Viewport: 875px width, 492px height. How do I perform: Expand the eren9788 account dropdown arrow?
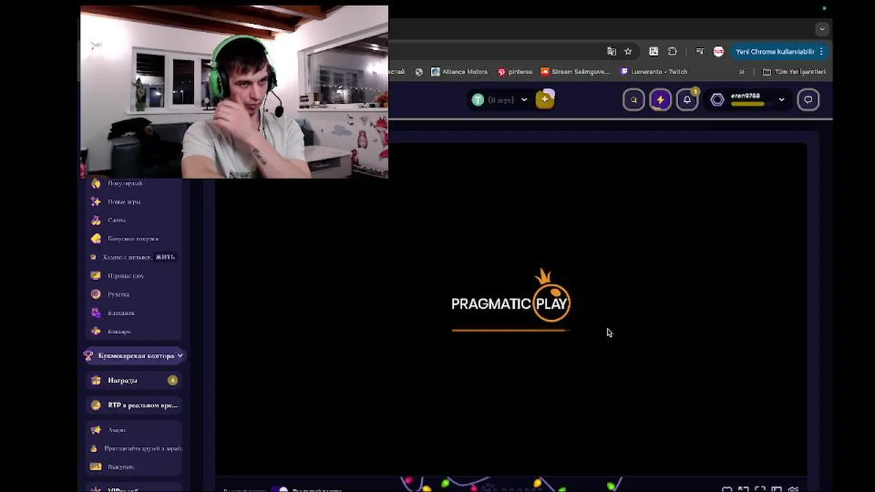pos(781,100)
